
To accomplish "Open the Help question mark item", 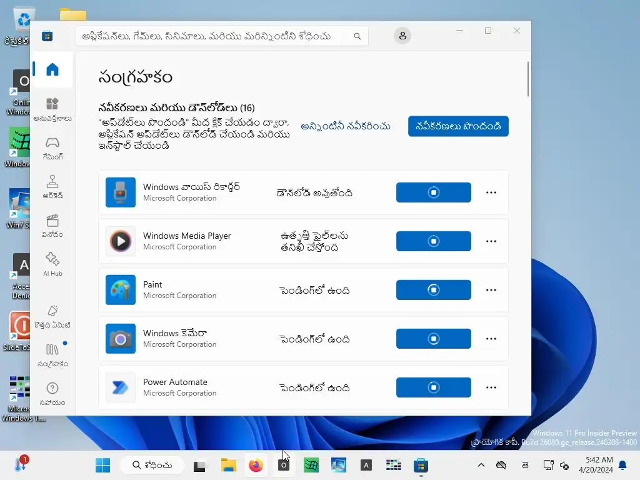I will click(52, 394).
